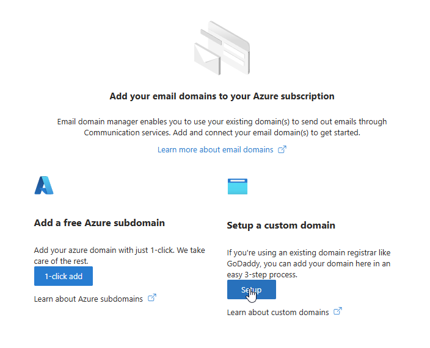Click the email and card illustration
Screen dimensions: 430x348
pyautogui.click(x=222, y=48)
